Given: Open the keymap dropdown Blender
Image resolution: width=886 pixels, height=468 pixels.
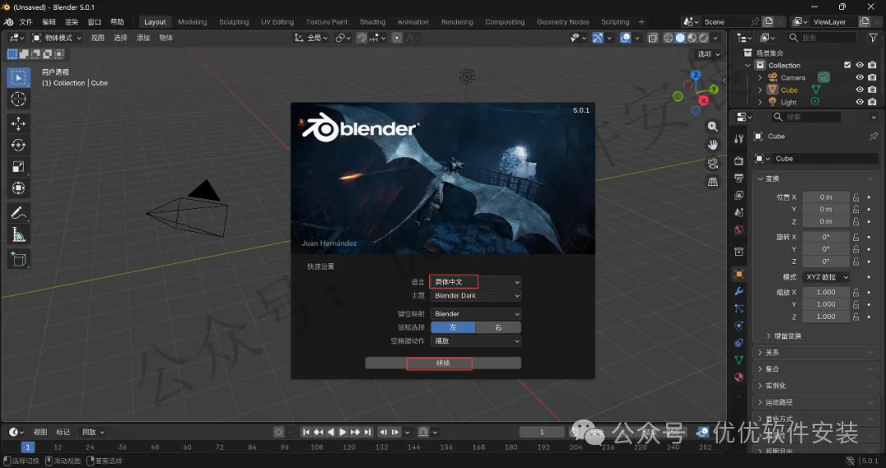Looking at the screenshot, I should coord(476,314).
